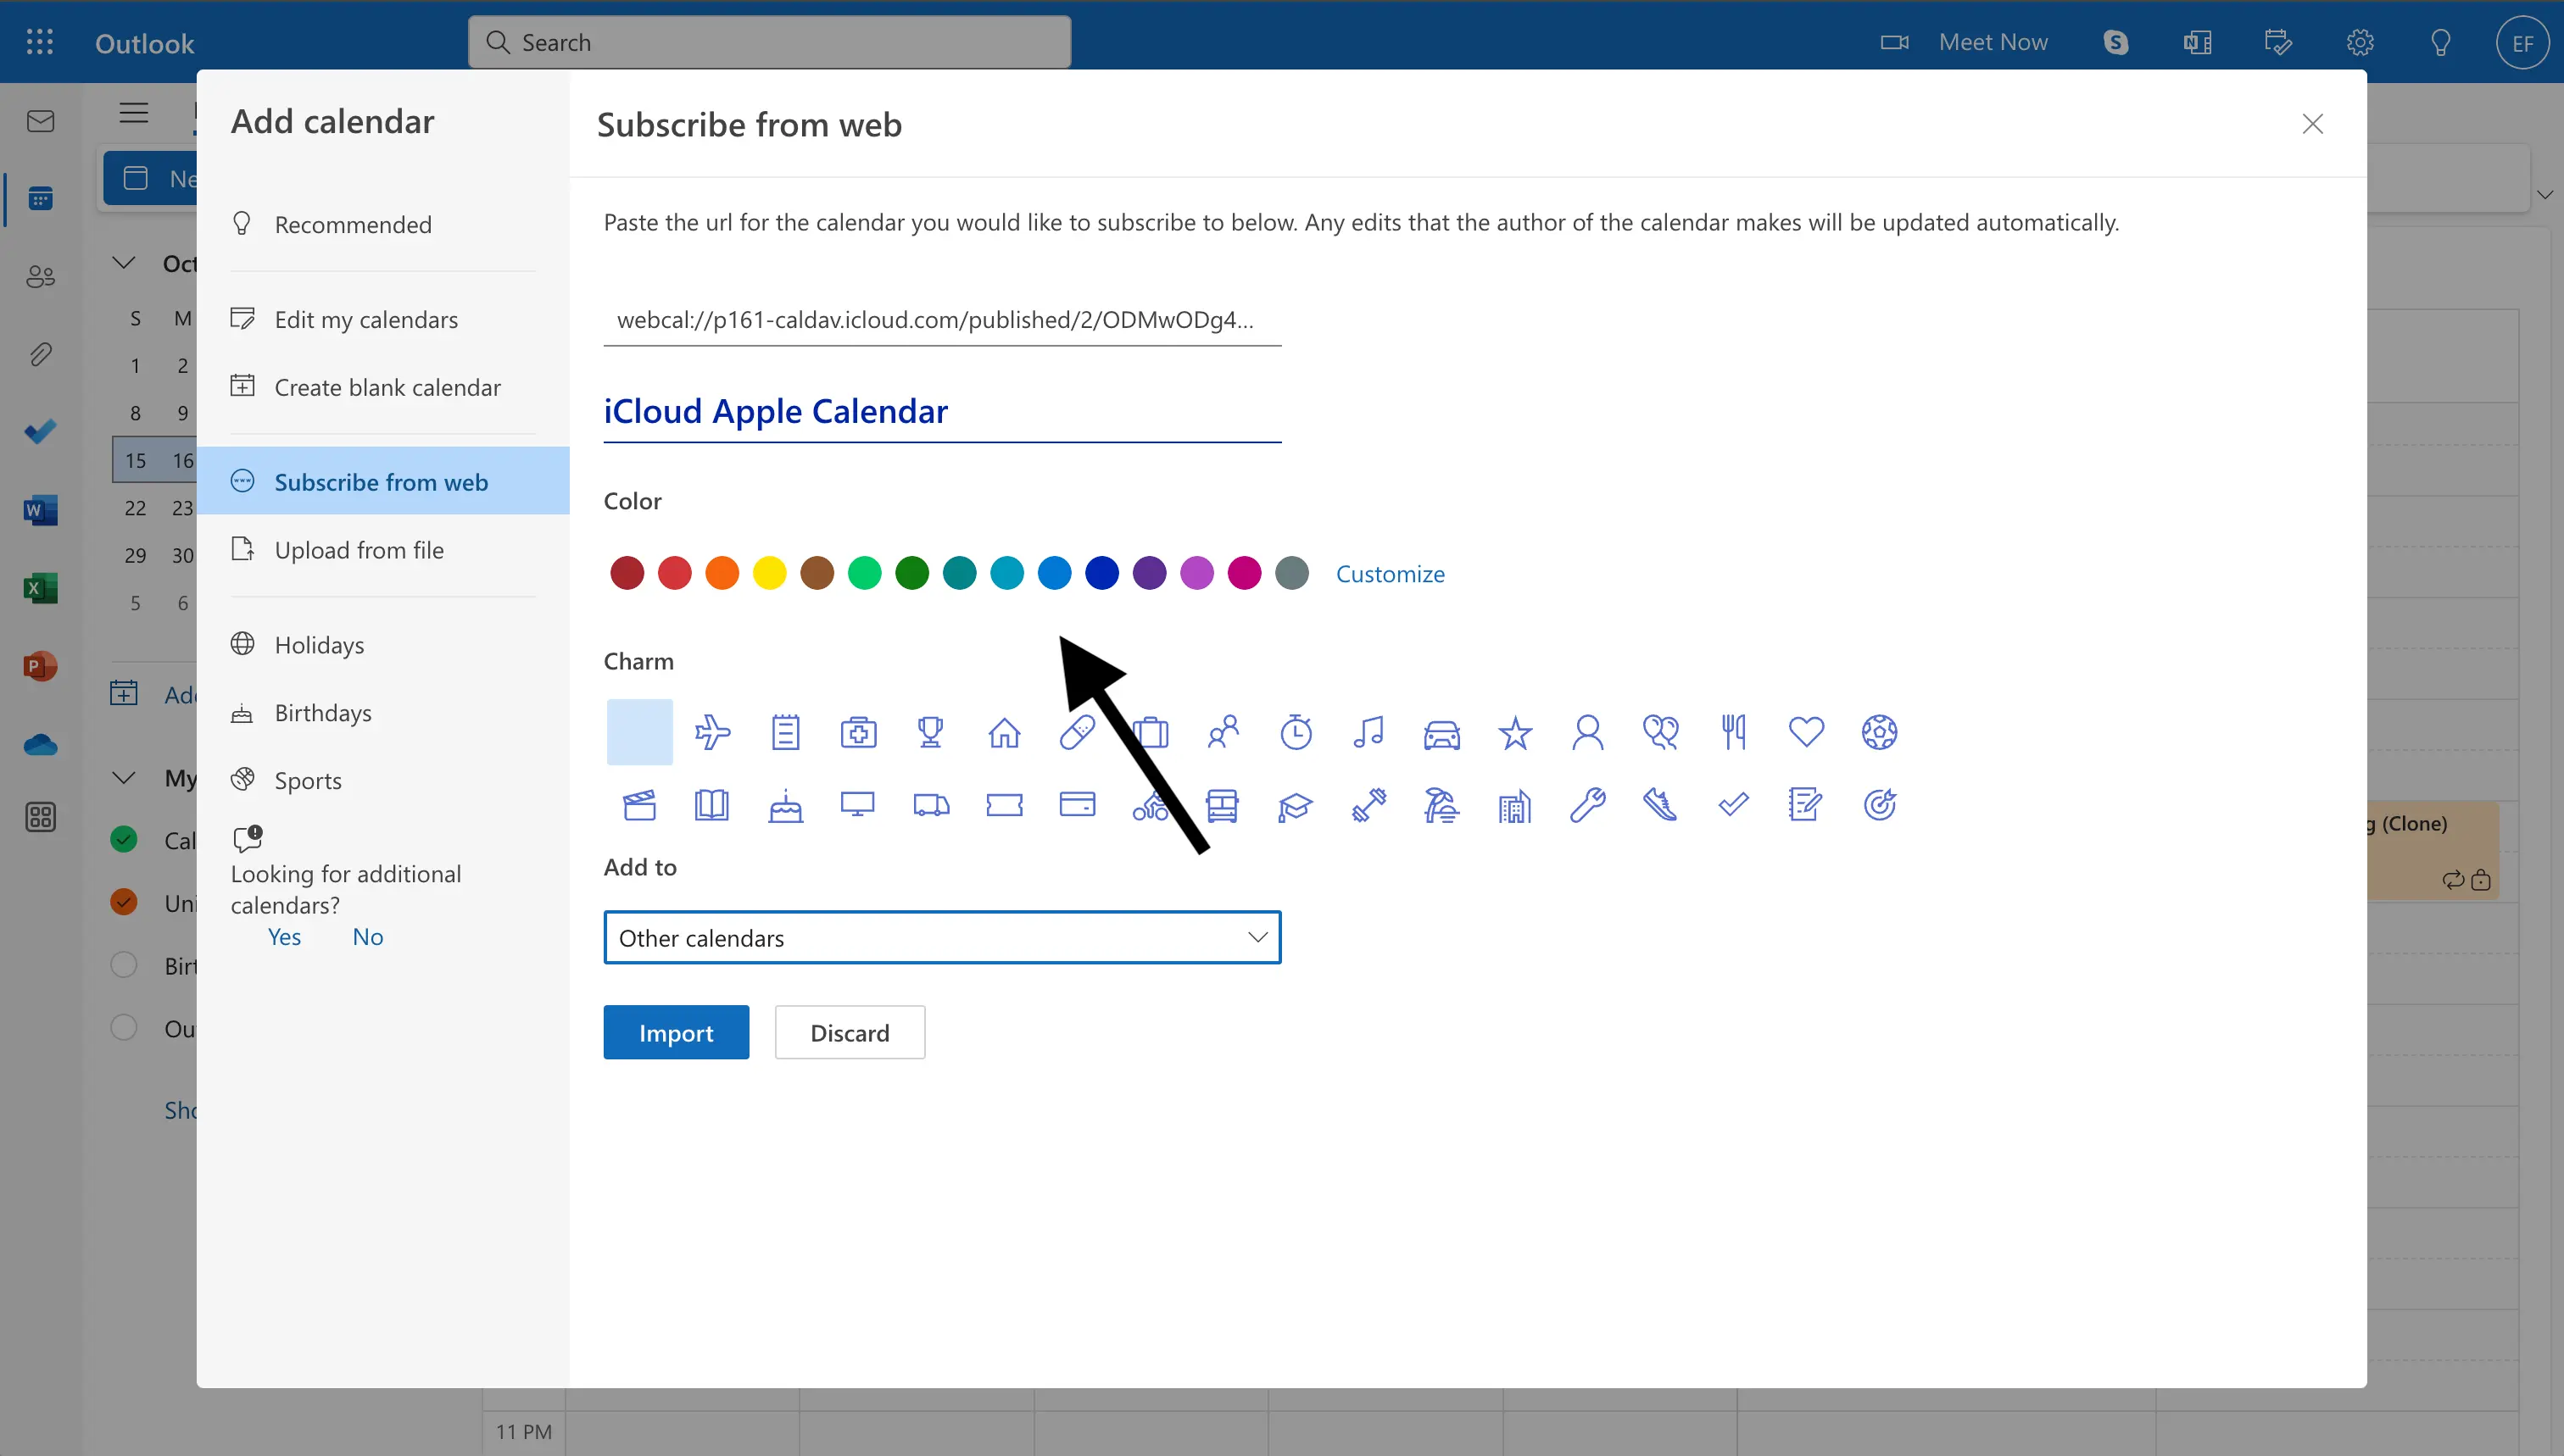Select the target/goal charm icon

[1881, 804]
